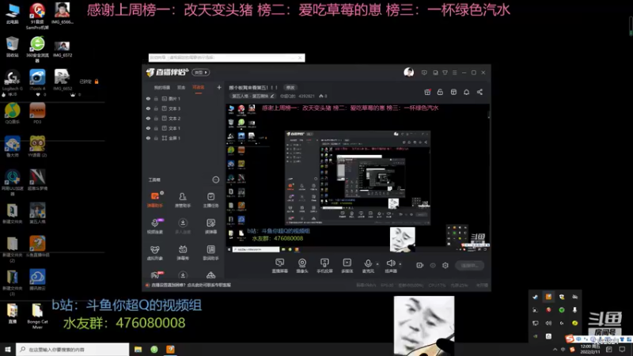Screen dimensions: 633x356
Task: Hide the 文本 2 layer
Action: (x=148, y=118)
